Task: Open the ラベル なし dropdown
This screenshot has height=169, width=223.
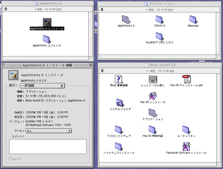Action: tap(49, 131)
